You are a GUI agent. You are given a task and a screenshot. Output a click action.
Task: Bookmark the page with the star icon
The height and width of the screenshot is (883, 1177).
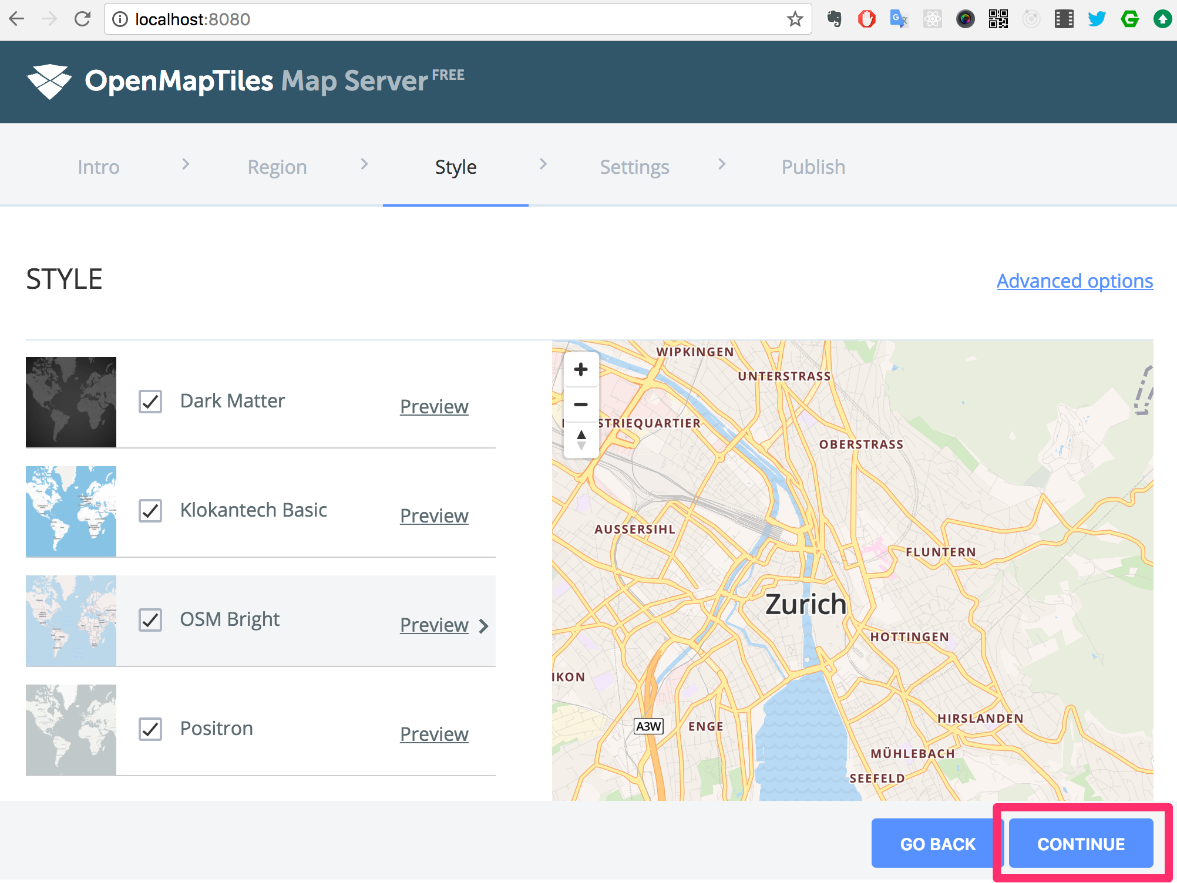(x=795, y=19)
